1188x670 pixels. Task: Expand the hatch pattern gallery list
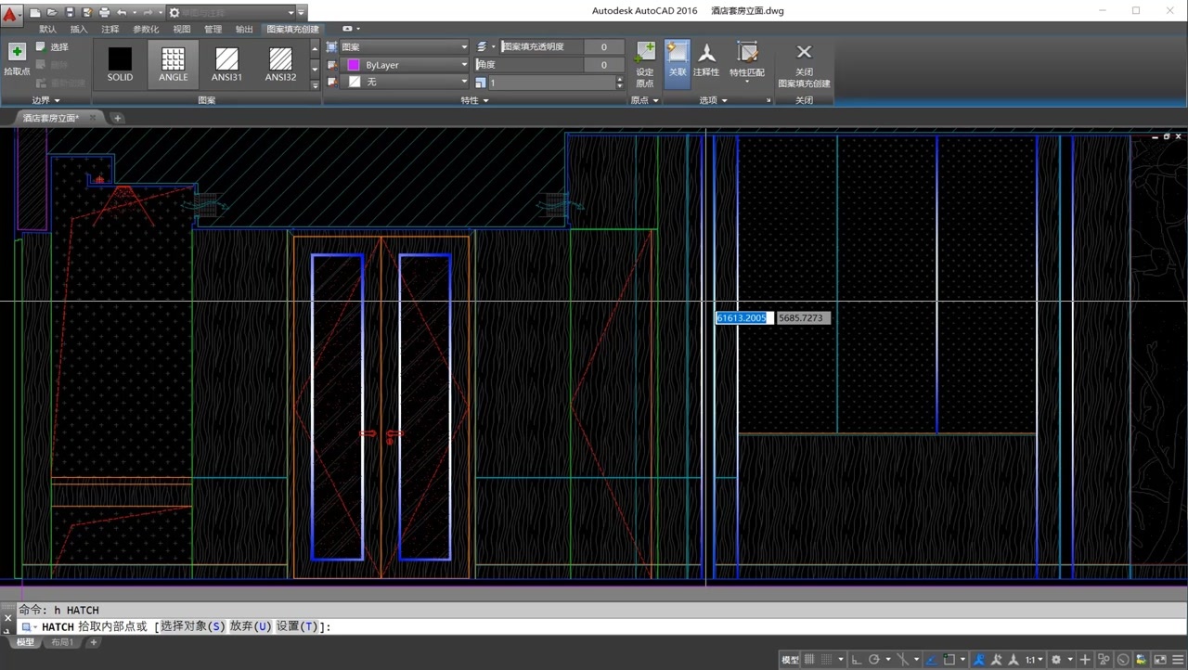(x=315, y=84)
